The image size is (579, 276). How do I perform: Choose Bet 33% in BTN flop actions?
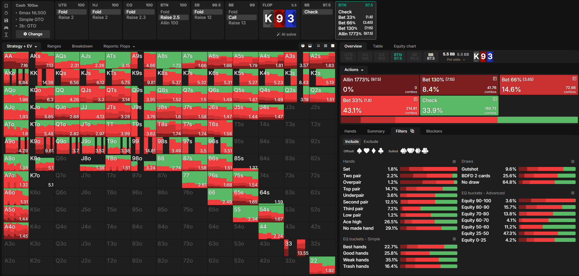(356, 17)
